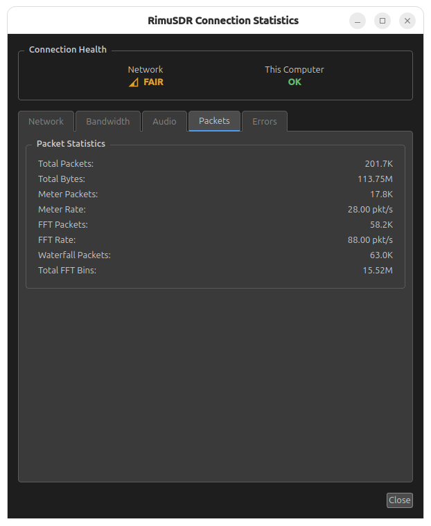Select the Packets tab
Image resolution: width=431 pixels, height=526 pixels.
point(214,120)
